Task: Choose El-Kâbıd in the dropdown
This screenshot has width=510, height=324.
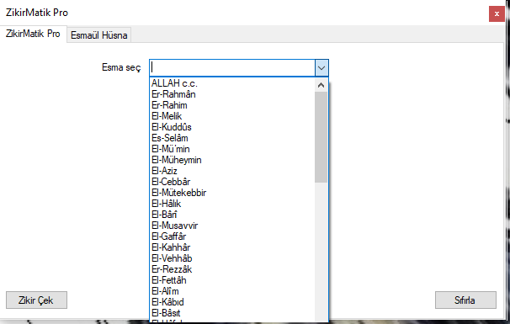Action: [x=232, y=302]
